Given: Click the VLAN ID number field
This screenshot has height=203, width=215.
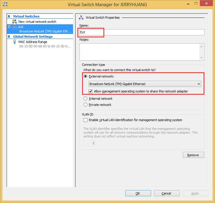Looking at the screenshot, I should click(89, 143).
